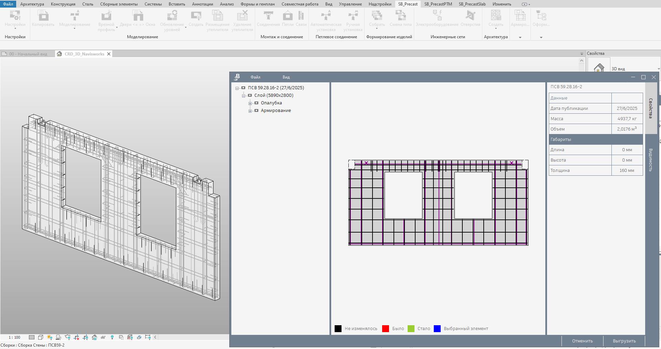Screen dimensions: 661x349
Task: Toggle the checkbox next to Армирование
Action: pyautogui.click(x=256, y=111)
